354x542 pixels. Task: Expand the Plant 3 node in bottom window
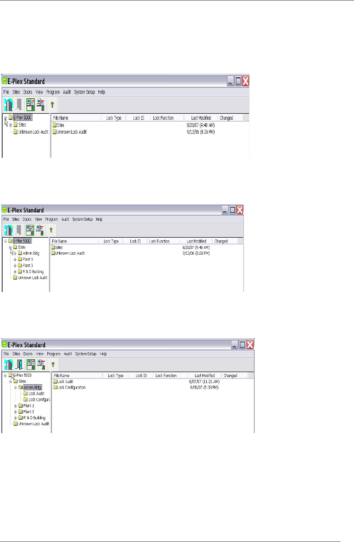pos(16,412)
